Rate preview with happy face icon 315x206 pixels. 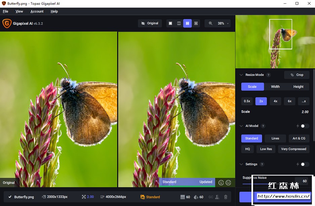221,183
